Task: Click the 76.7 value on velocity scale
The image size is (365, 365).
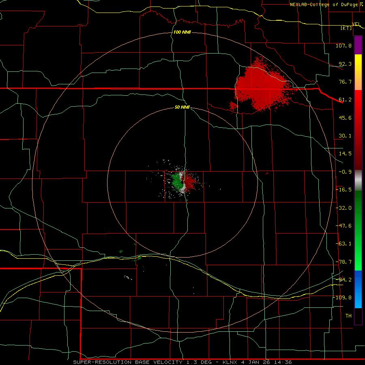Action: (345, 82)
